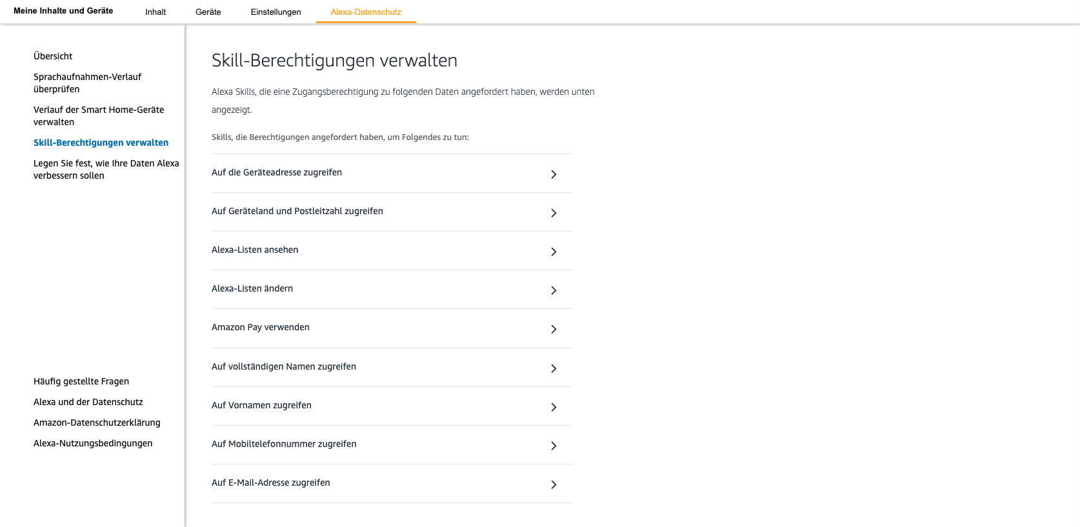Click chevron for Auf vollständigen Namen zugreifen
Image resolution: width=1080 pixels, height=527 pixels.
coord(554,368)
